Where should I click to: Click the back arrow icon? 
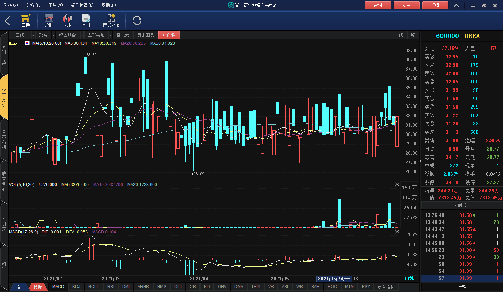7,21
